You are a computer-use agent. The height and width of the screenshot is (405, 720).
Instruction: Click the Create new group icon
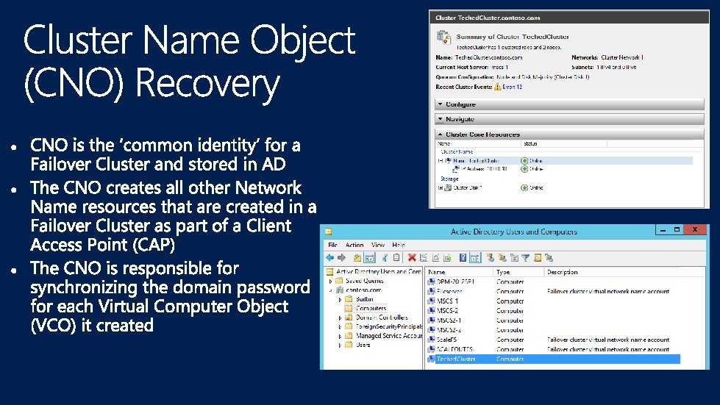(502, 258)
